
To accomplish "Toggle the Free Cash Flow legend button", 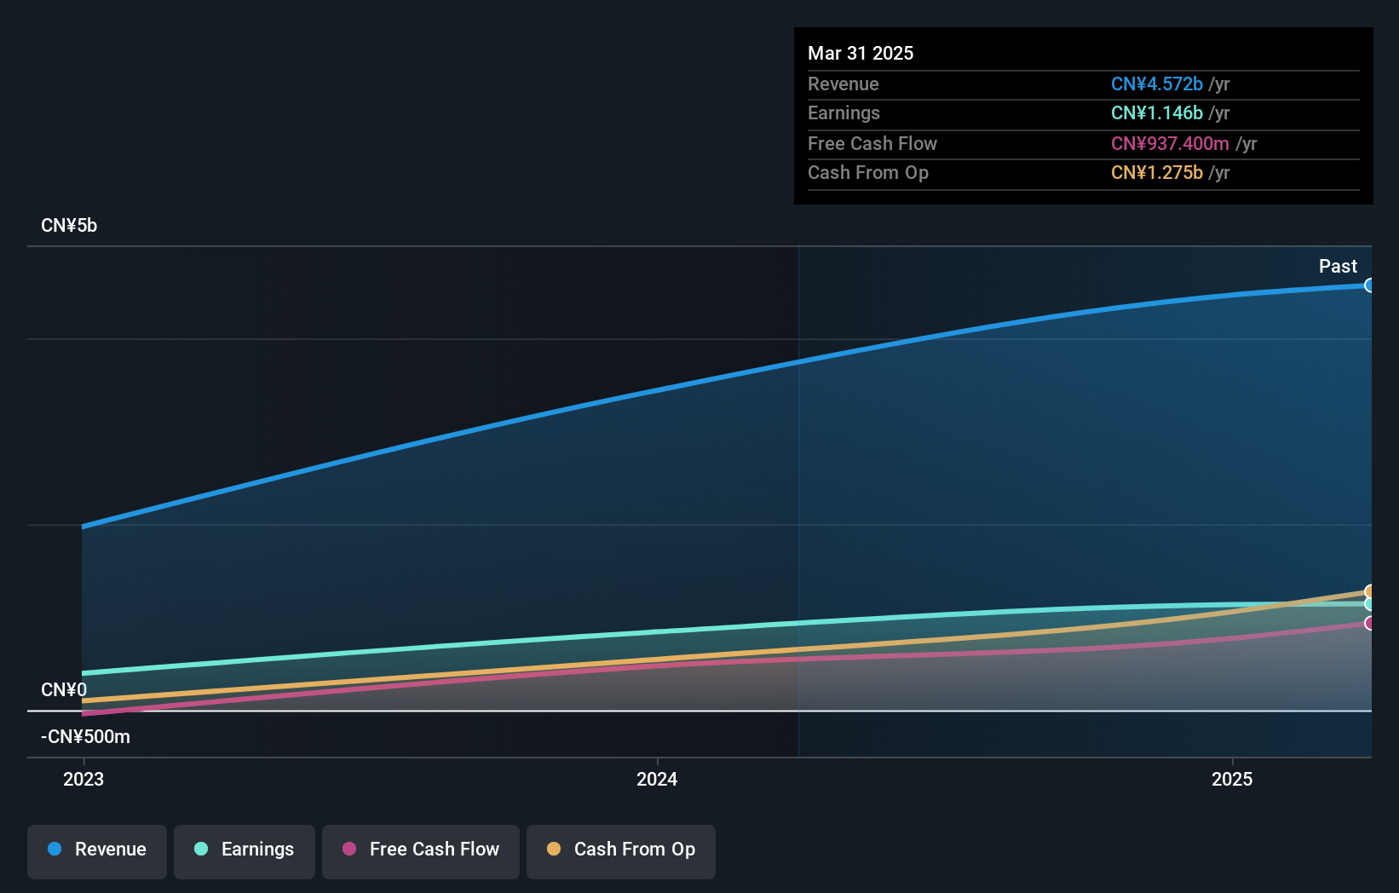I will pyautogui.click(x=421, y=851).
